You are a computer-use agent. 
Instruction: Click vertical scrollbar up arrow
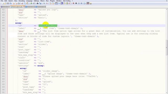tap(166, 9)
